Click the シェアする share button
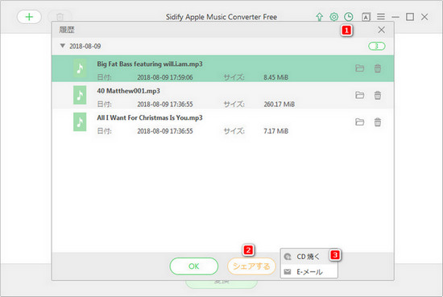The height and width of the screenshot is (297, 443). coord(251,266)
